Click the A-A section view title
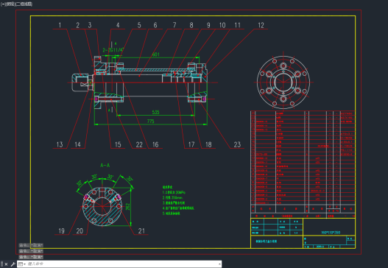Viewport: 388px width, 268px height. (105, 165)
